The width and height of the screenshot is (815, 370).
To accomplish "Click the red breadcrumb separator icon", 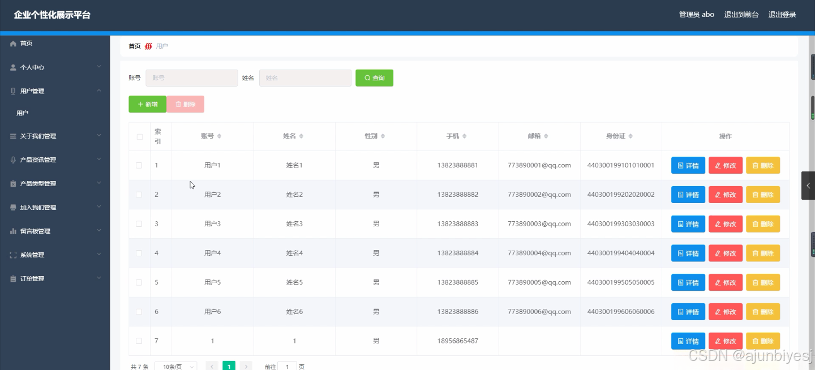I will tap(148, 46).
